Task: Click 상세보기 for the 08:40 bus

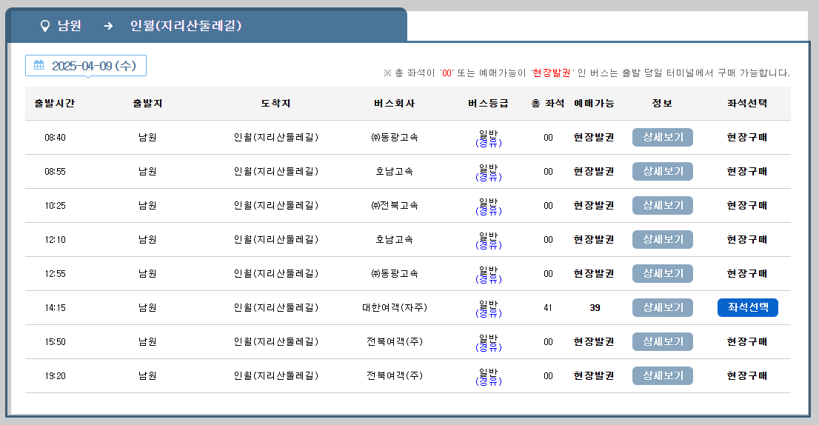Action: pos(662,137)
